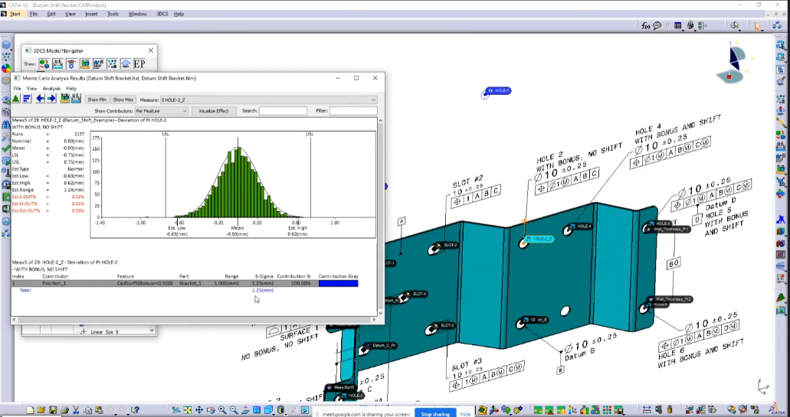790x417 pixels.
Task: Go to next measure with right arrow
Action: click(51, 99)
